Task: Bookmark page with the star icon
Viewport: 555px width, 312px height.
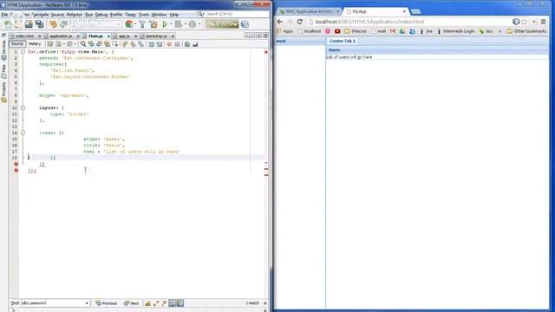Action: click(524, 22)
